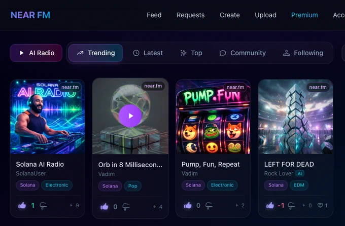Click the vote count 1 on Solana AI Radio

(x=33, y=206)
